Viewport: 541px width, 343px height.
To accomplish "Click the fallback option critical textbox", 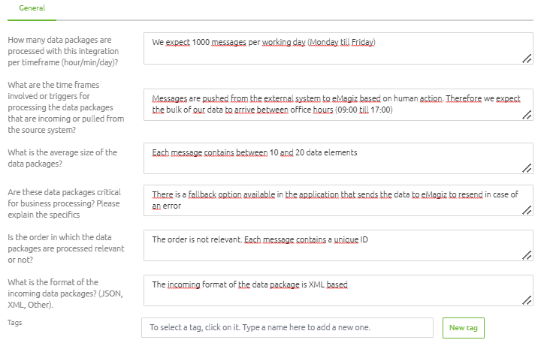I will tap(338, 200).
